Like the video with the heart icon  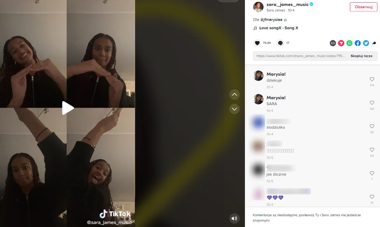pyautogui.click(x=257, y=43)
